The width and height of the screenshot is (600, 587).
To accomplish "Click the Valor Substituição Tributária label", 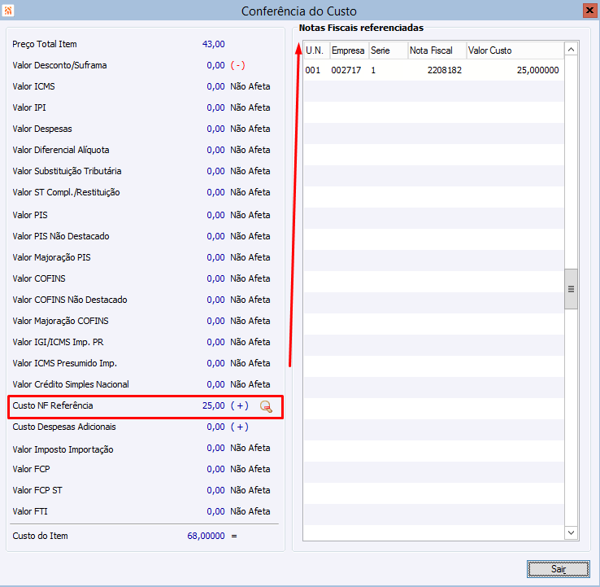I will (x=67, y=171).
